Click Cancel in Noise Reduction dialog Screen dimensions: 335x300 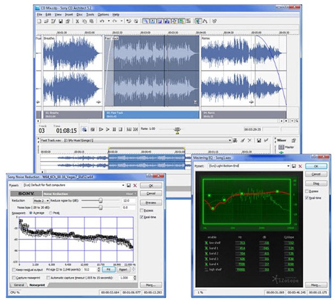pyautogui.click(x=151, y=194)
